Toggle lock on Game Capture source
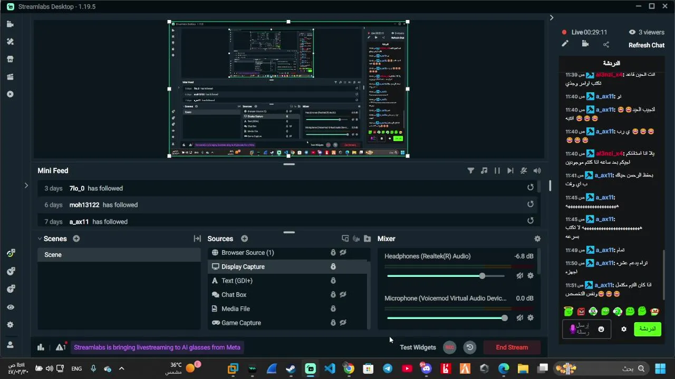675x379 pixels. pyautogui.click(x=333, y=323)
